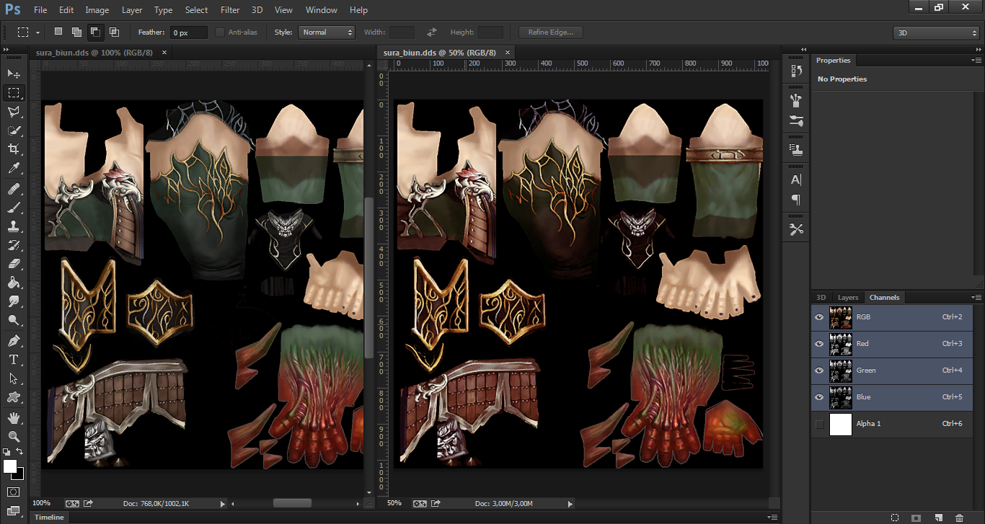
Task: Hide the RGB channel visibility
Action: [819, 317]
